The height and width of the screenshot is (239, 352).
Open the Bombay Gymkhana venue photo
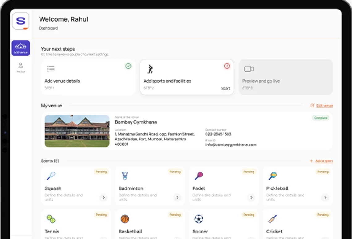click(x=77, y=131)
